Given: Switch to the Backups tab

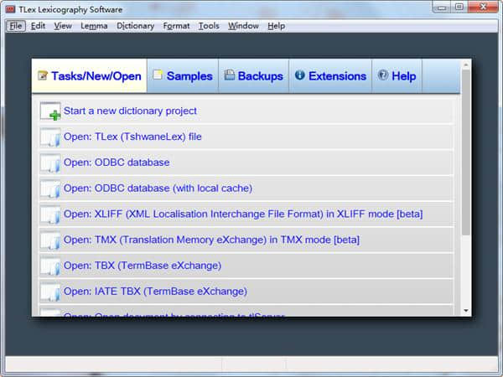Looking at the screenshot, I should point(253,76).
